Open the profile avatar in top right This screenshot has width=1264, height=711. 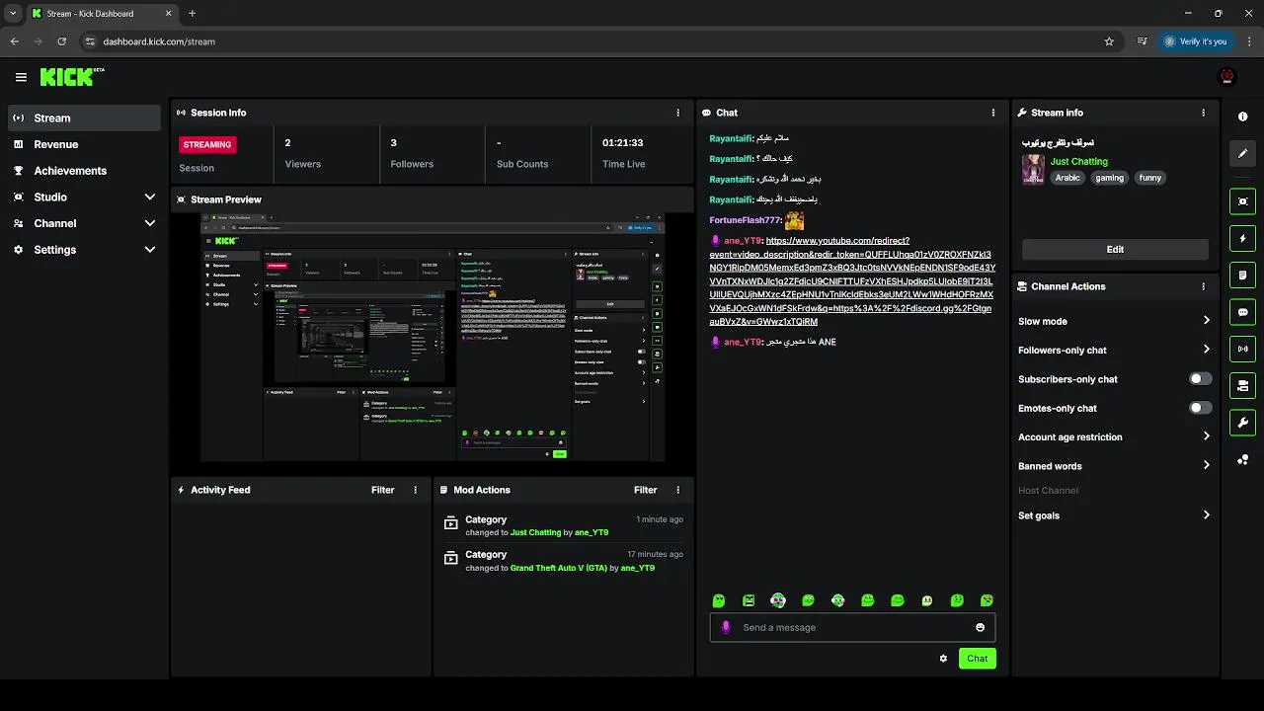point(1227,76)
